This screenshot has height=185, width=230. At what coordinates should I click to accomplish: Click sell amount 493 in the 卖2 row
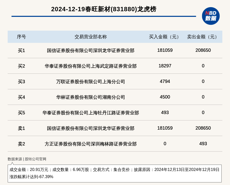[x=203, y=144]
